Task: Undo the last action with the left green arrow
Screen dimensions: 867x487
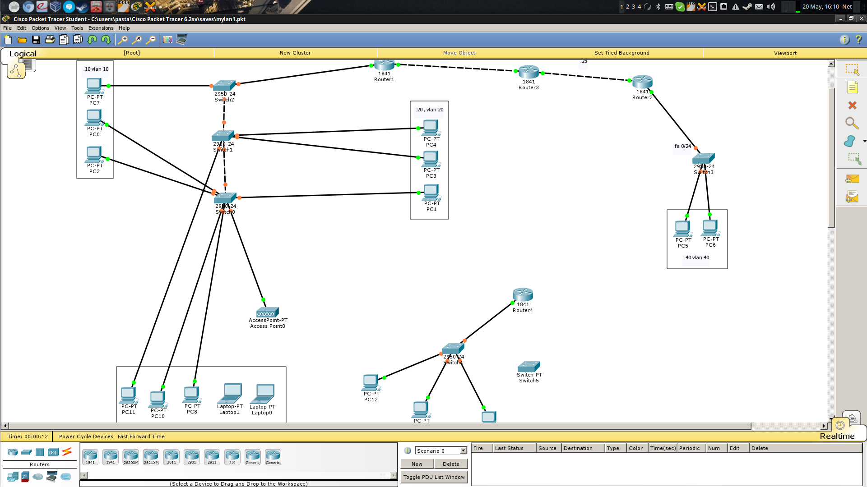Action: [x=92, y=40]
